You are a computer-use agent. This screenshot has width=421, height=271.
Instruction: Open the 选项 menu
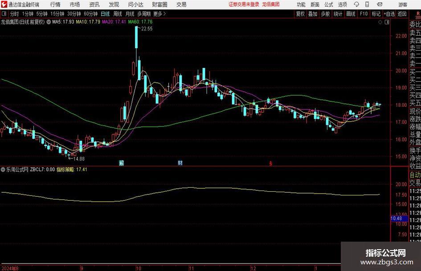(342, 4)
